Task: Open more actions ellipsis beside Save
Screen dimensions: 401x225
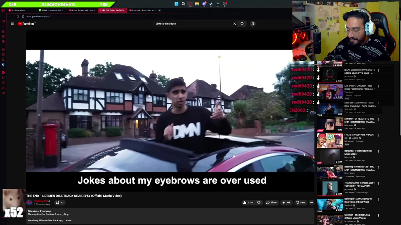Action: 311,202
